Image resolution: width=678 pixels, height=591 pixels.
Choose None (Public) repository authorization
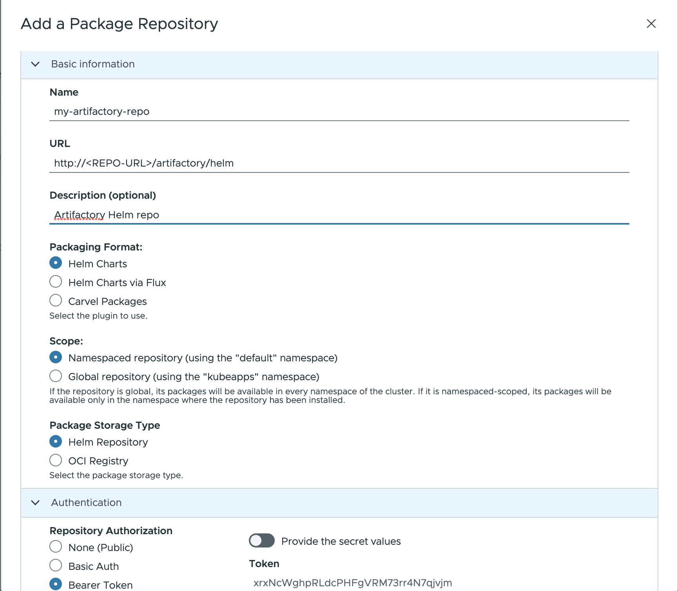click(56, 546)
